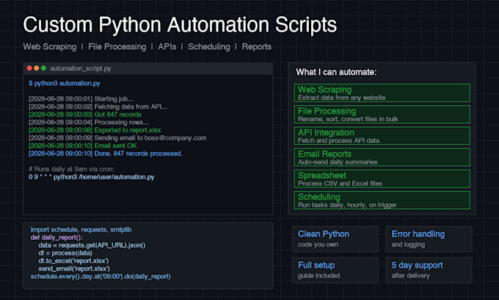The width and height of the screenshot is (499, 300).
Task: Click the Custom Python Automation Scripts heading
Action: (x=180, y=25)
